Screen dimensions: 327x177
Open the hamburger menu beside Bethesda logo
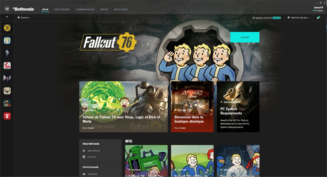7,9
